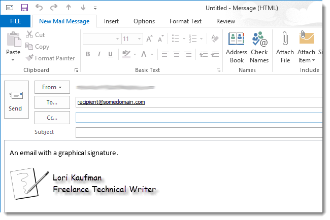Viewport: 330px width, 220px height.
Task: Select the Format Painter brush
Action: (x=50, y=58)
